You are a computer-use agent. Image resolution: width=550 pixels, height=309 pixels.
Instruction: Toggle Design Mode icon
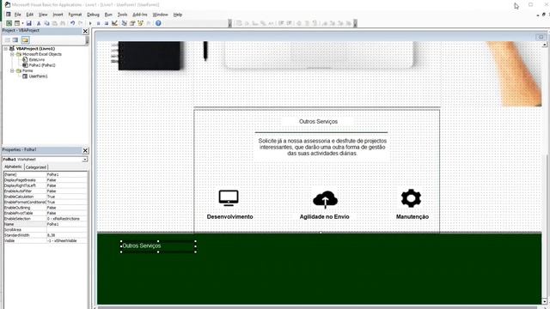point(114,23)
